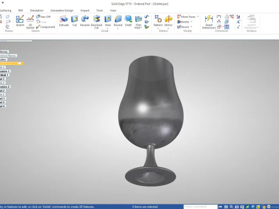Click the distance-between dimension icon
Screen dimensions: 279x209
[219, 17]
